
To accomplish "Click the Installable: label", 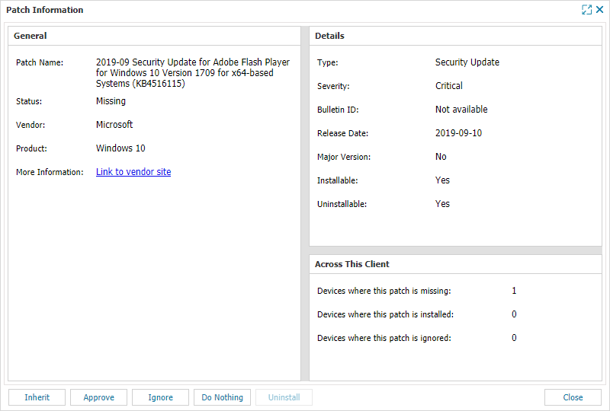I will [x=337, y=180].
